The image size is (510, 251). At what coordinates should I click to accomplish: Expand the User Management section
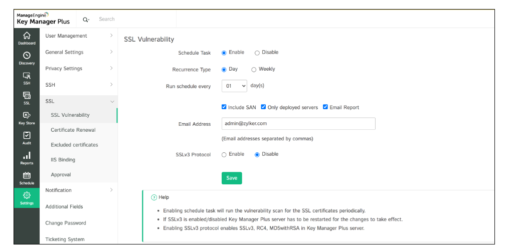[x=79, y=36]
